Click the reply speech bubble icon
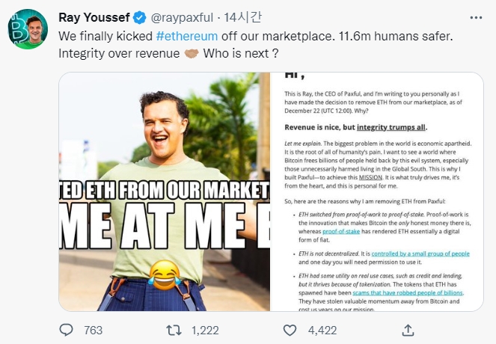This screenshot has height=344, width=496. pos(67,330)
